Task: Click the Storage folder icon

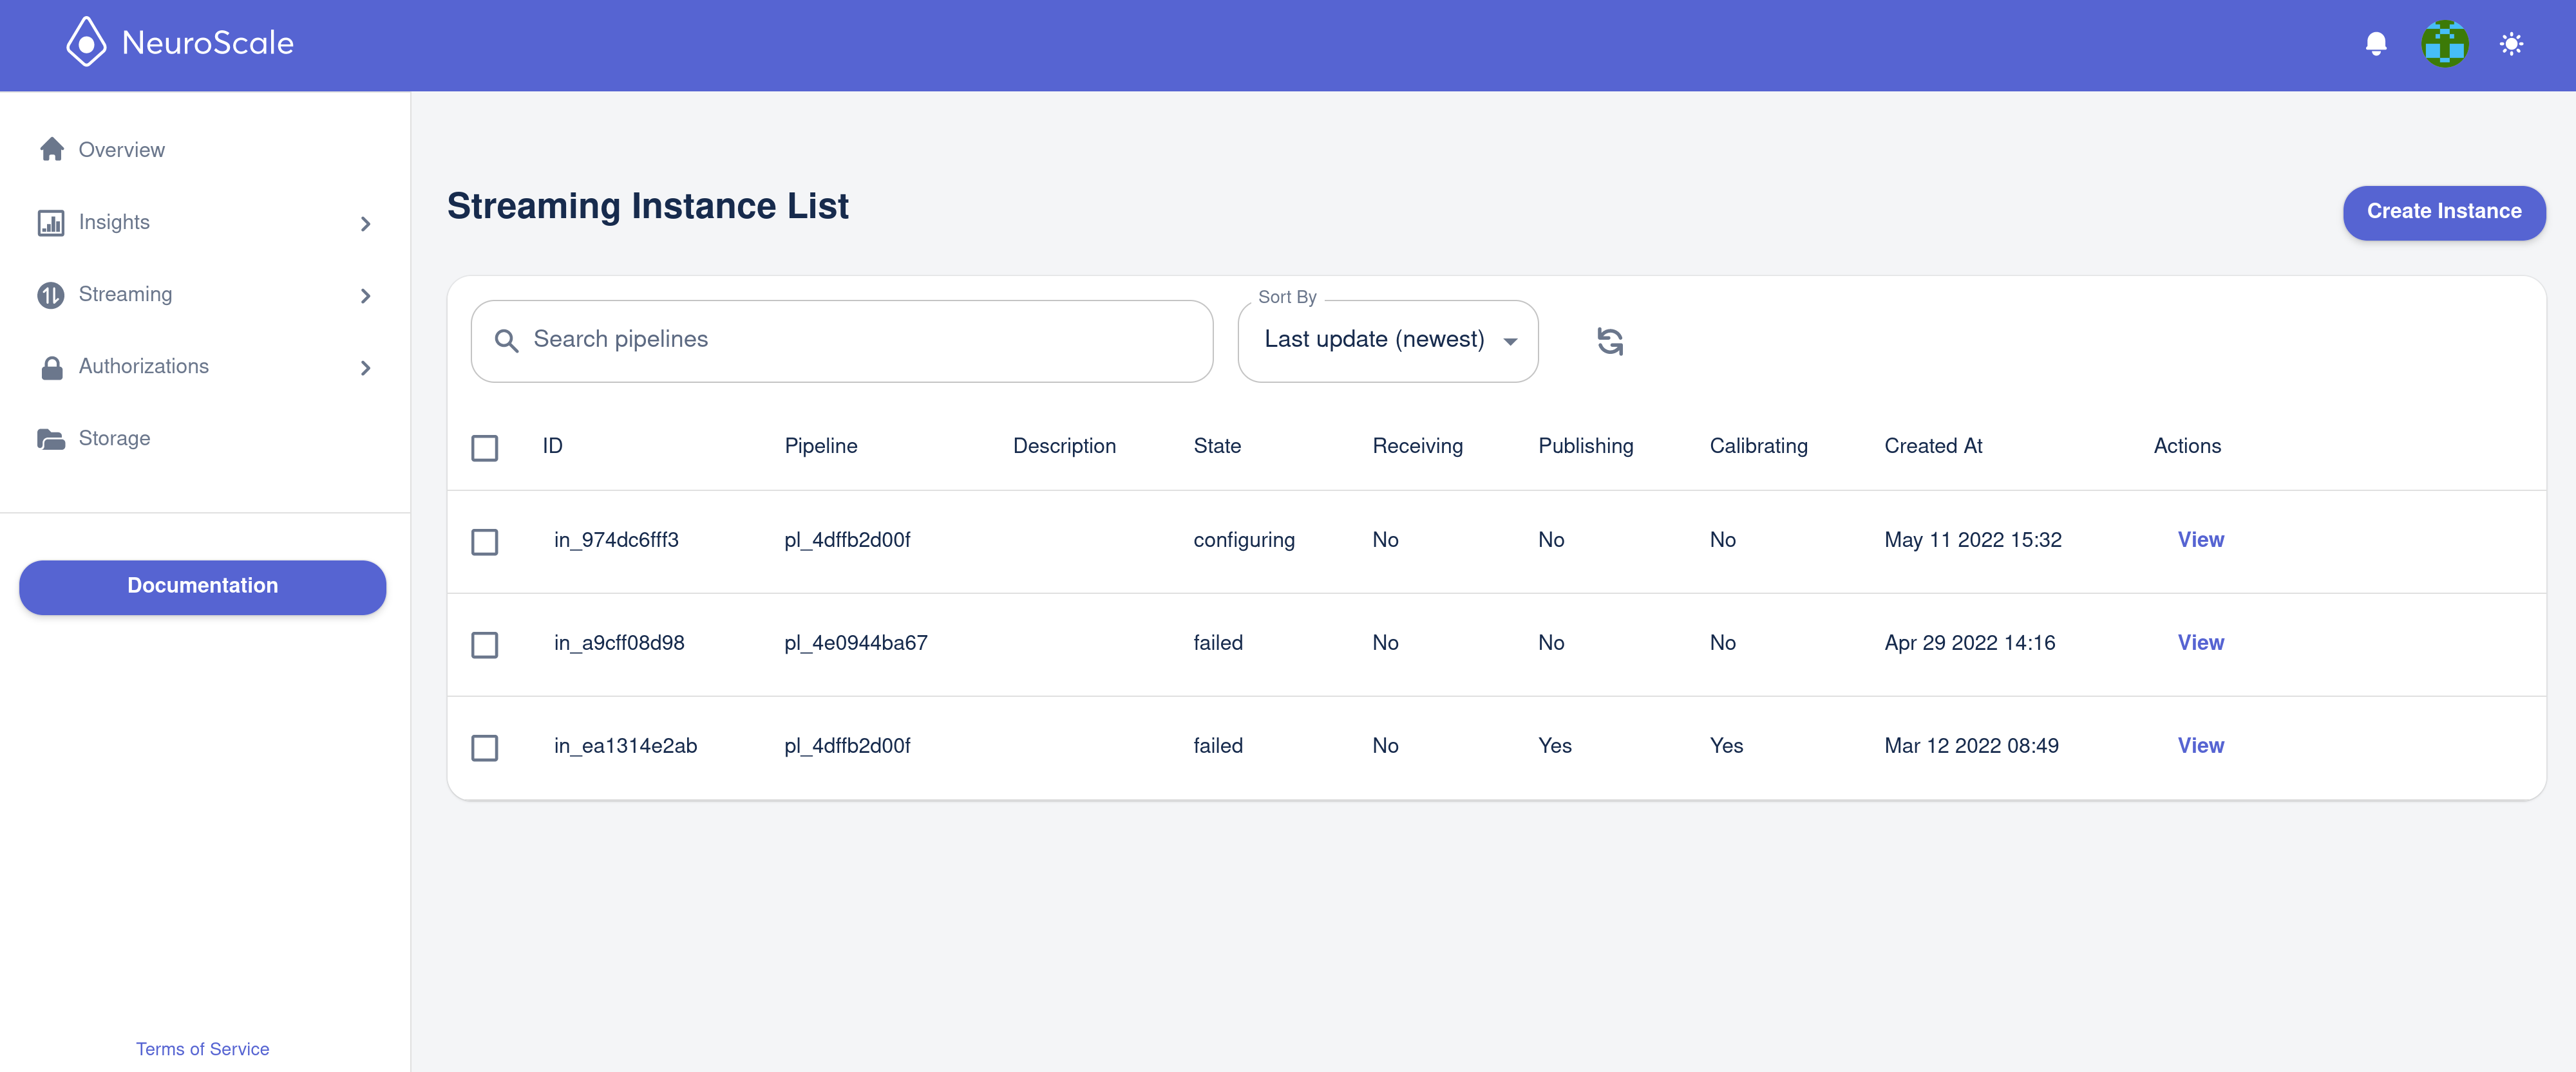Action: coord(51,439)
